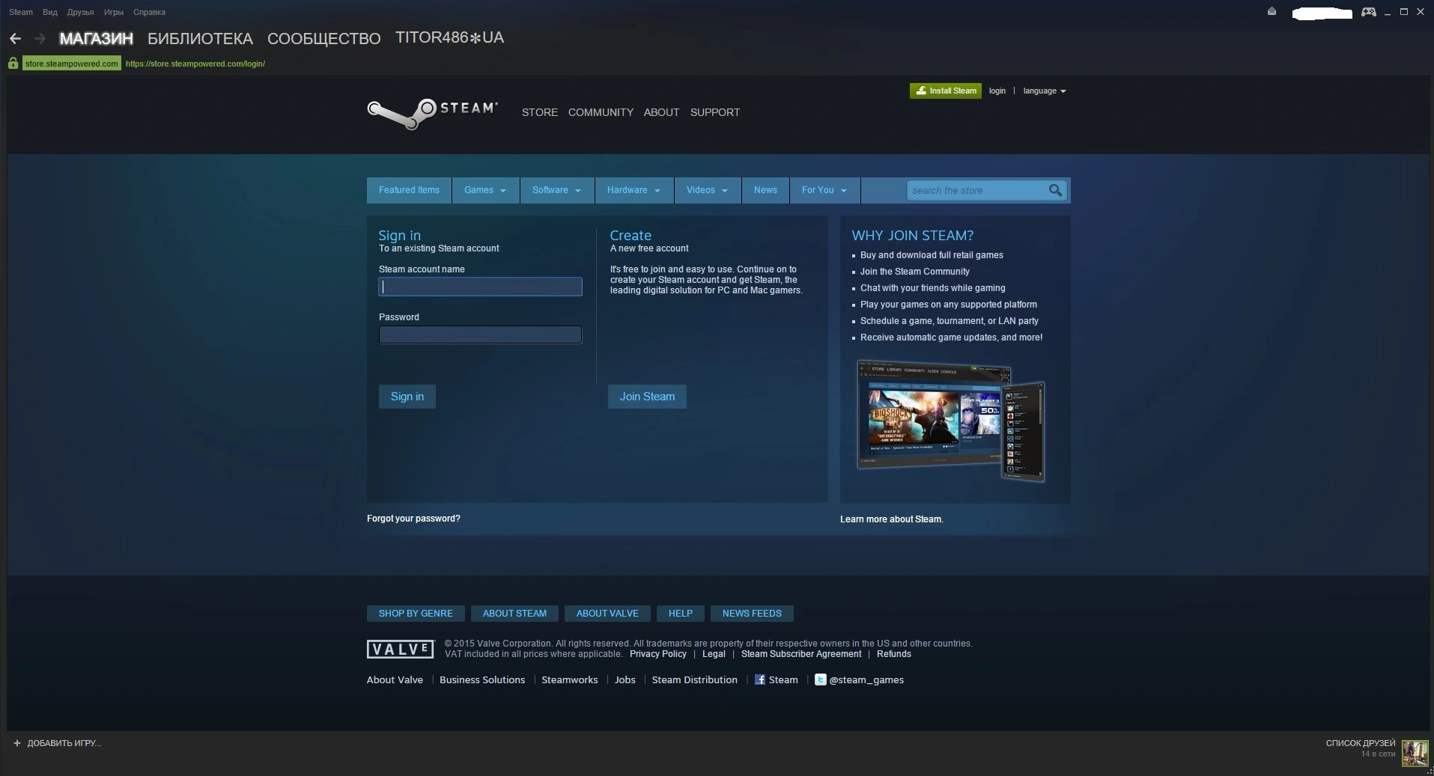Switch to the СООБЩЕСТВО tab
This screenshot has height=776, width=1434.
pos(324,38)
